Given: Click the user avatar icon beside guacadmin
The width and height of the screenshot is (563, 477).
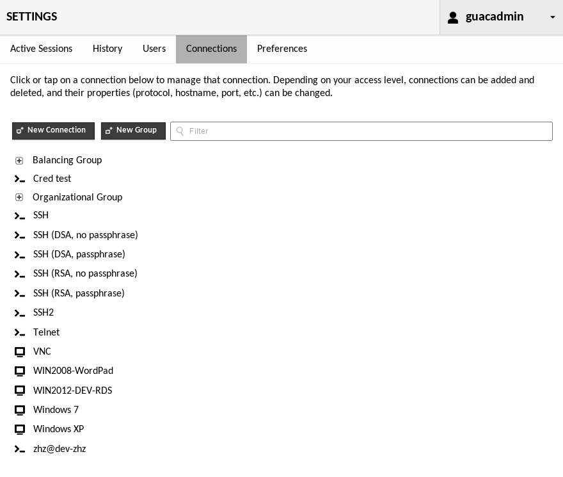Looking at the screenshot, I should pyautogui.click(x=453, y=17).
